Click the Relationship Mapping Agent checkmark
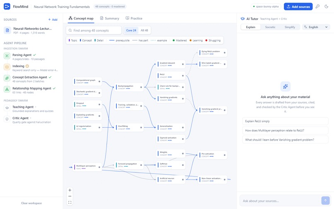Viewport: 334px width, 209px height. 54,88
